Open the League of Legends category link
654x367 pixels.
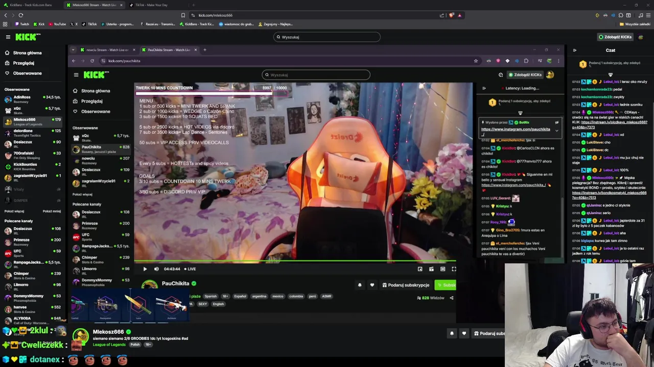[x=109, y=345]
